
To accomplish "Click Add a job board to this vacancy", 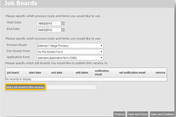I will pos(25,87).
